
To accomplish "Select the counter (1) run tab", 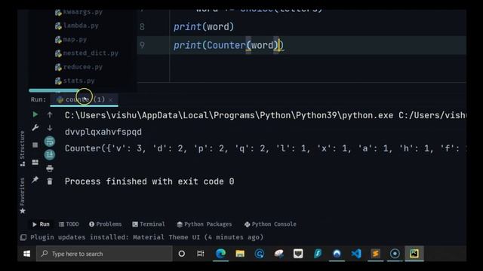I will (84, 99).
